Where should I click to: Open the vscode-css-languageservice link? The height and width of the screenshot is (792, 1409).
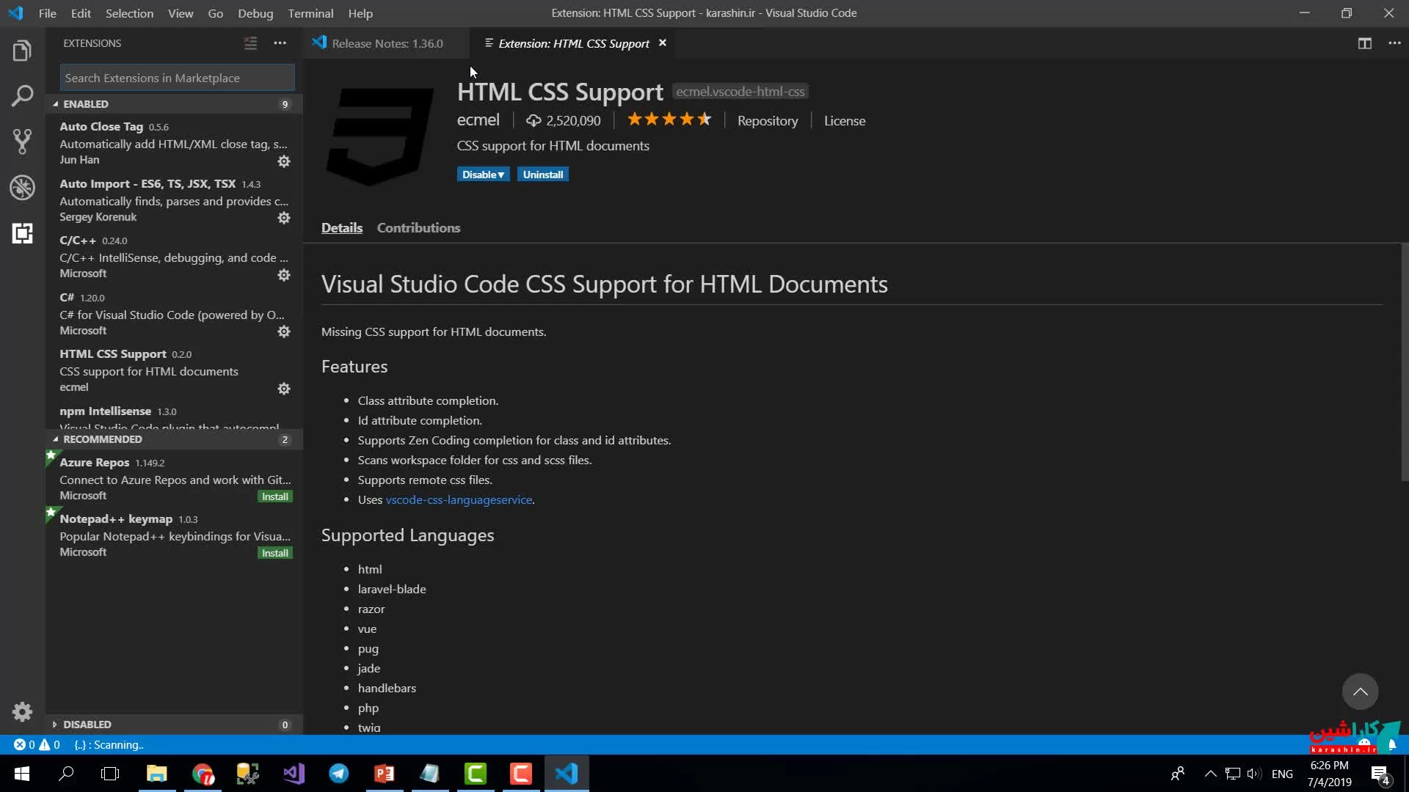459,499
